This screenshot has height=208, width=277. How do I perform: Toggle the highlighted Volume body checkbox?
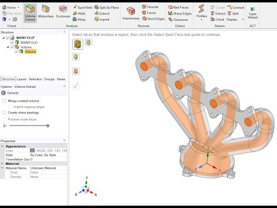(16, 51)
